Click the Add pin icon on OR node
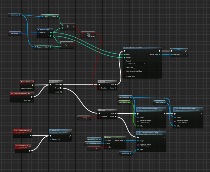The height and width of the screenshot is (172, 210). (x=94, y=37)
